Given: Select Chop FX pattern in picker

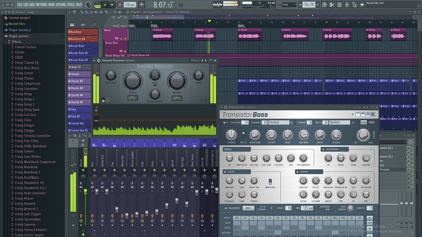Looking at the screenshot, I should click(x=79, y=67).
